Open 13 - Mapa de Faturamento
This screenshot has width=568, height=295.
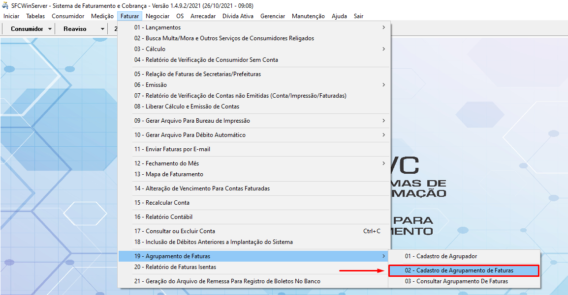coord(168,174)
